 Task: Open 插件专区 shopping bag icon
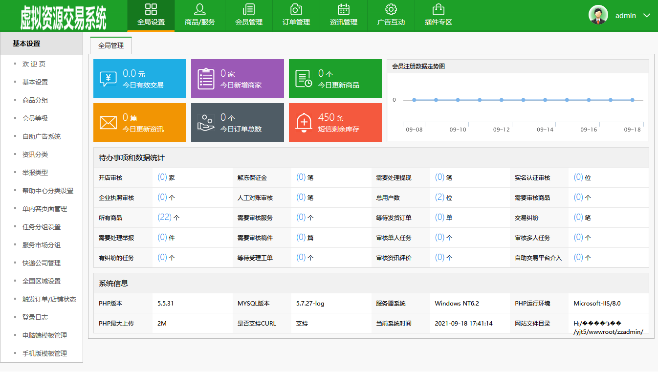439,9
